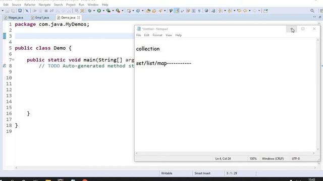This screenshot has height=181, width=323.
Task: Open Notepad's File menu
Action: pyautogui.click(x=139, y=35)
